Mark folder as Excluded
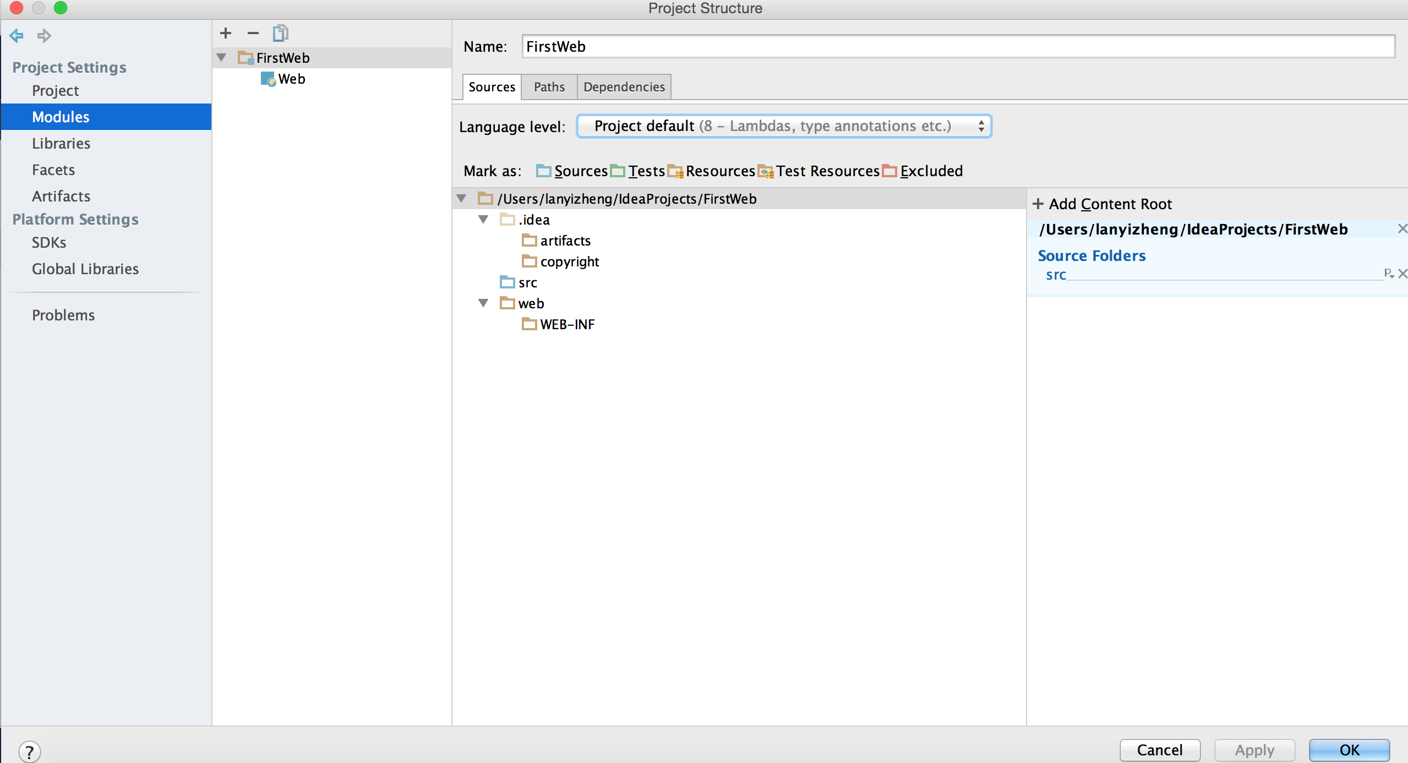Screen dimensions: 1408x763 point(923,171)
